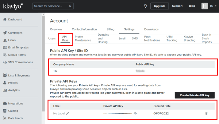Edit the No Label pencil icon

pos(67,113)
